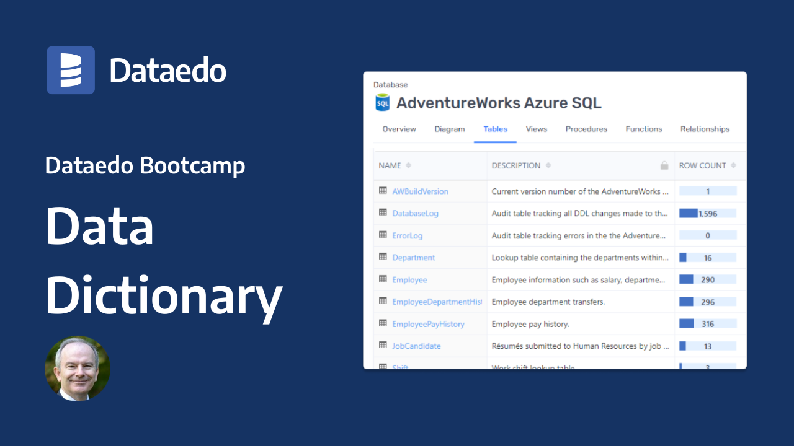This screenshot has width=794, height=446.
Task: Click the table icon beside Department
Action: point(383,257)
